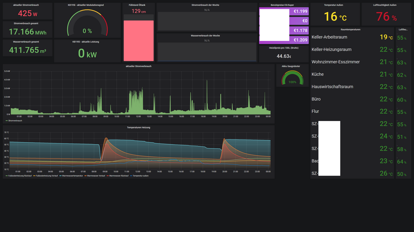Open the "Heizölpreis pro 100L (Brutto)" panel title
The image size is (414, 232).
coord(284,48)
